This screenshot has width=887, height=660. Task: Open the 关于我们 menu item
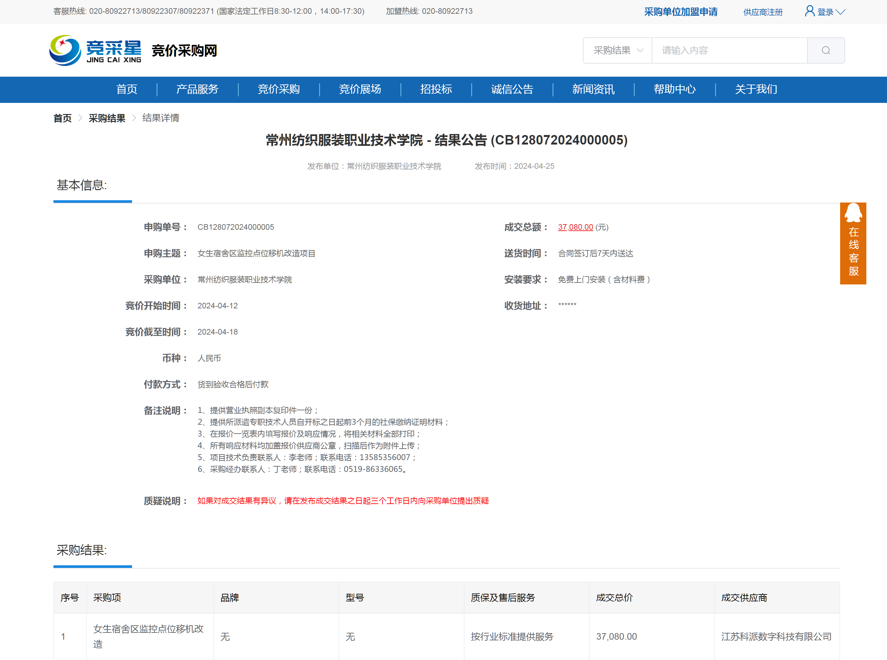click(756, 89)
